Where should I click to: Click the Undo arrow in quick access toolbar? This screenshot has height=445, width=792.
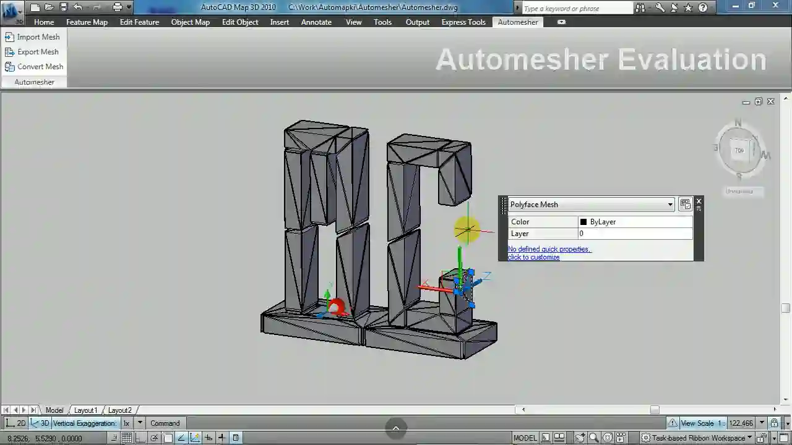[x=78, y=7]
